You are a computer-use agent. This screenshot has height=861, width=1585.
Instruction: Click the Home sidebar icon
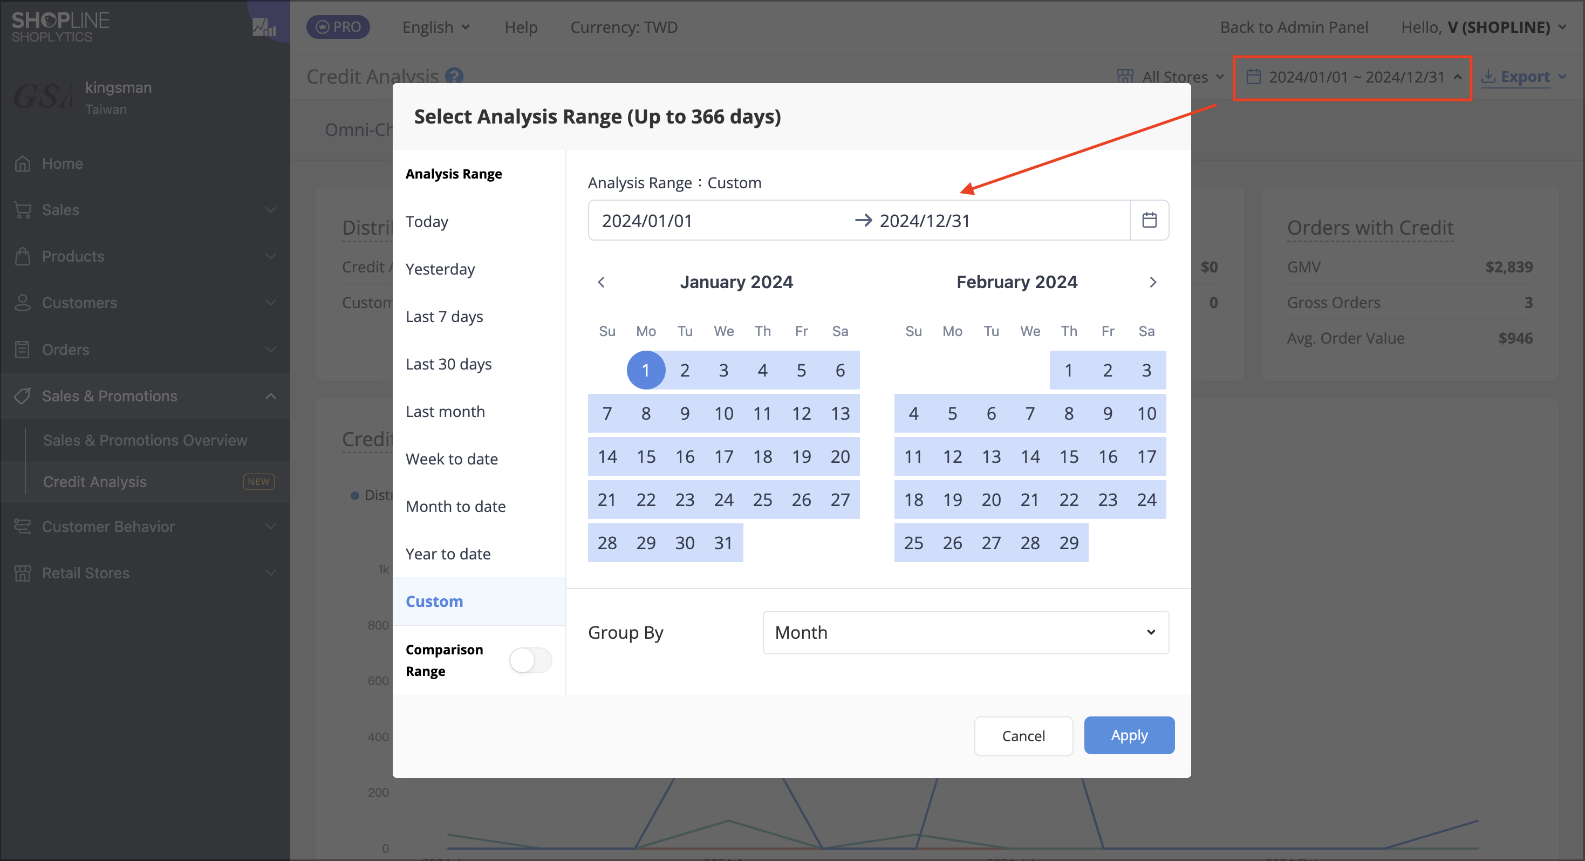click(x=22, y=163)
